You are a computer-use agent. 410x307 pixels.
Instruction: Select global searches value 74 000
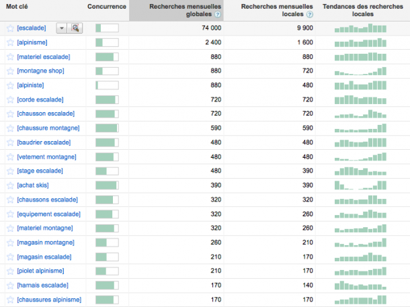click(x=211, y=28)
